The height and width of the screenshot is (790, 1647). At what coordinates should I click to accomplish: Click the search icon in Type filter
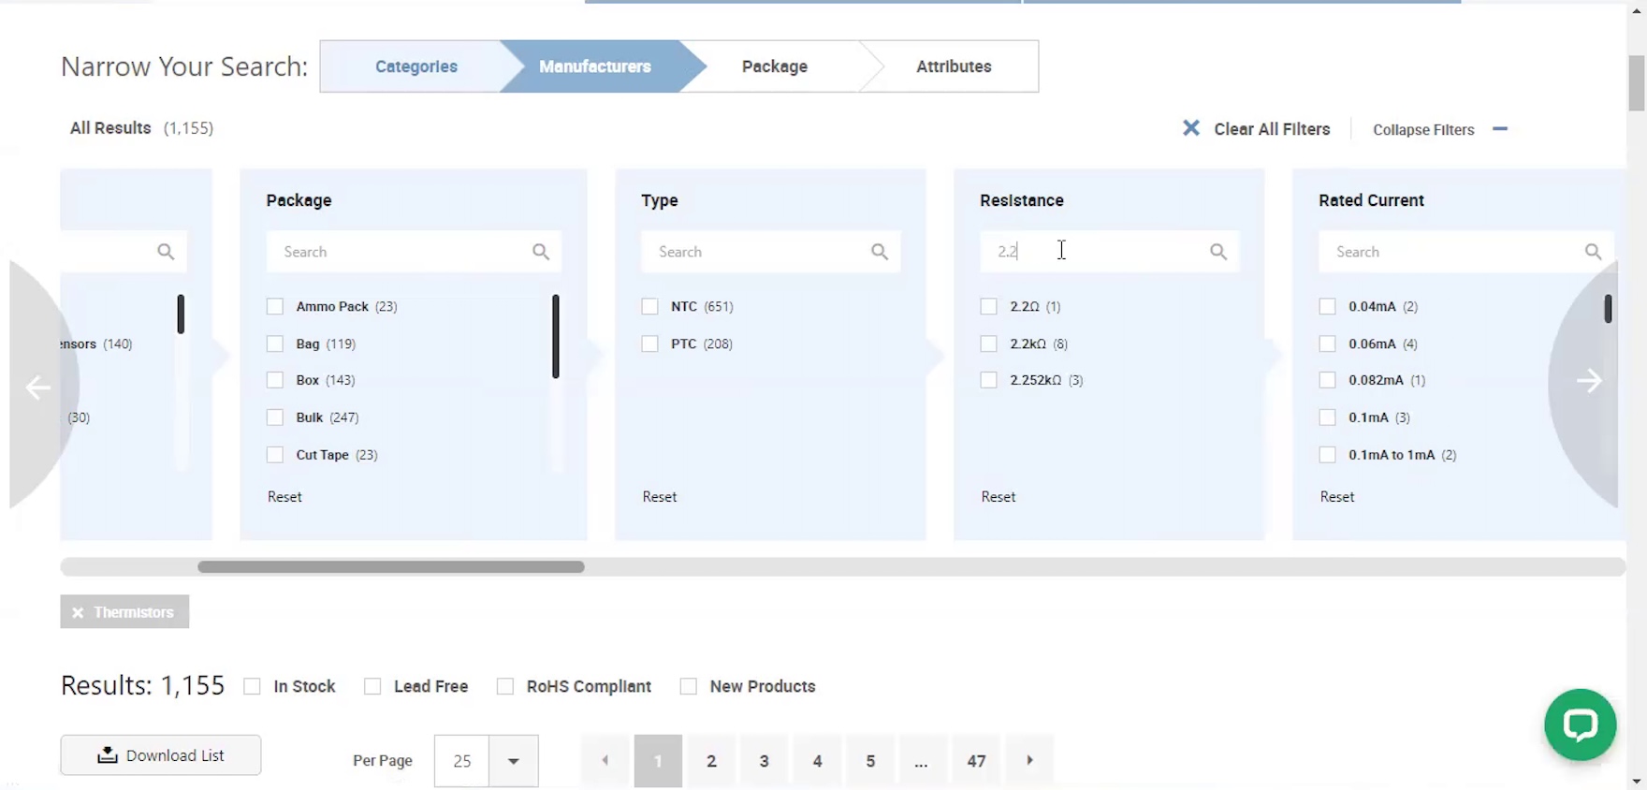coord(879,252)
